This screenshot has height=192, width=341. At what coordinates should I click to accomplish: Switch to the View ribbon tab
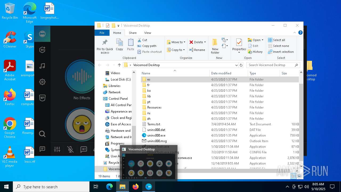(x=148, y=33)
